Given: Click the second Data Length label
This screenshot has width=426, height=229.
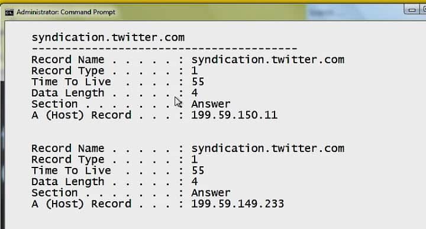Looking at the screenshot, I should coord(68,182).
